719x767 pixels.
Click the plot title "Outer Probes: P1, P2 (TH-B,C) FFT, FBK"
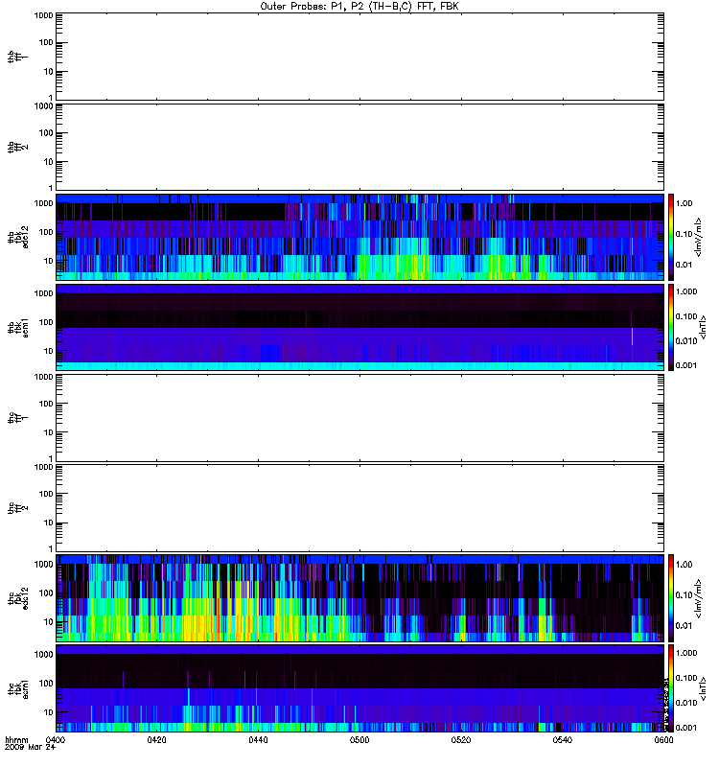(x=359, y=7)
